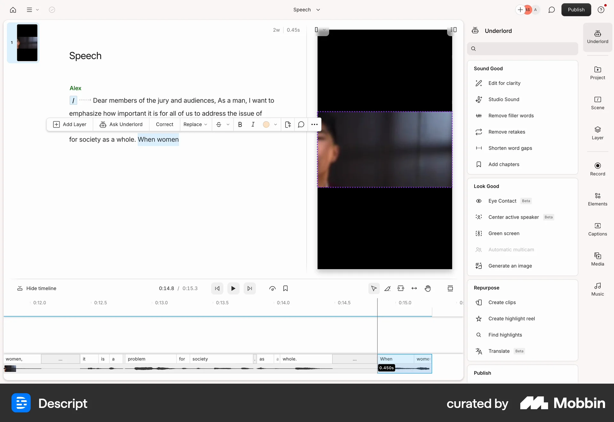614x422 pixels.
Task: Open the Record panel
Action: point(597,169)
